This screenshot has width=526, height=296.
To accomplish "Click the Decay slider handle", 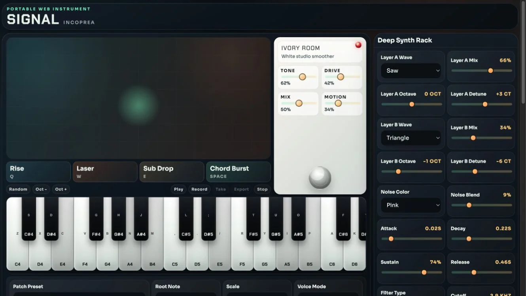I will [x=469, y=239].
